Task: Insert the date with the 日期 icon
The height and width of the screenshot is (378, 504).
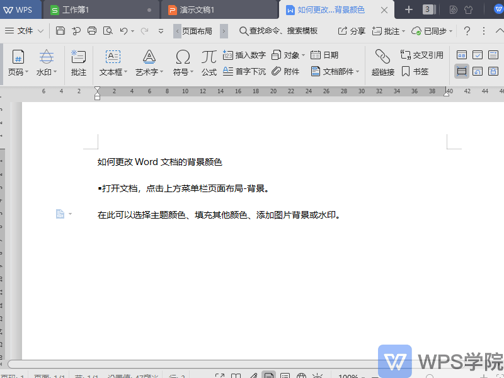Action: coord(323,55)
